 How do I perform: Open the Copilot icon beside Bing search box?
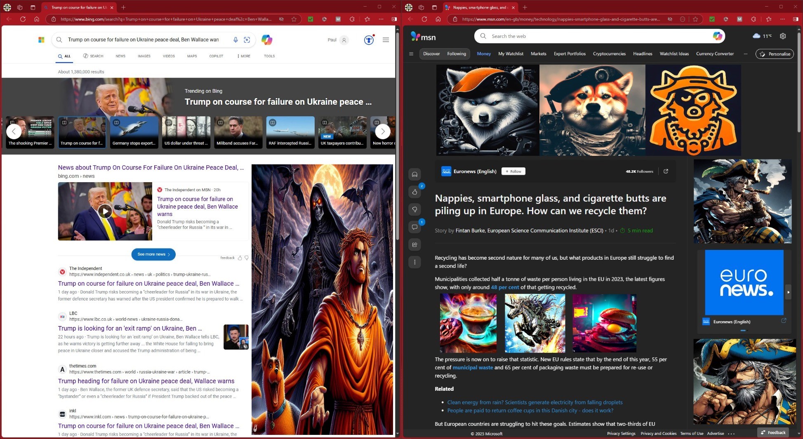(x=267, y=40)
